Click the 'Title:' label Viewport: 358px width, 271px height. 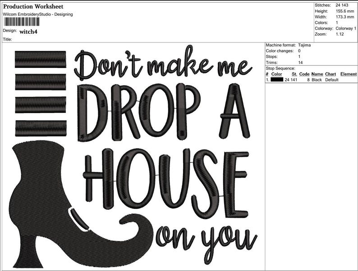[7, 40]
